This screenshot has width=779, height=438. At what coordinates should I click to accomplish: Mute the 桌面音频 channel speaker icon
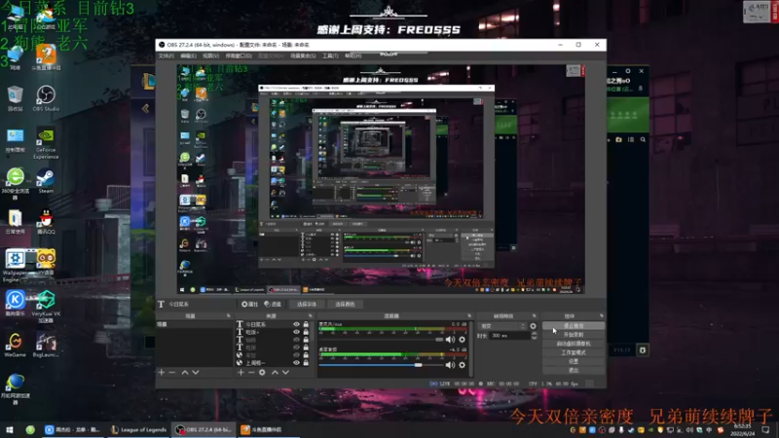(x=450, y=365)
